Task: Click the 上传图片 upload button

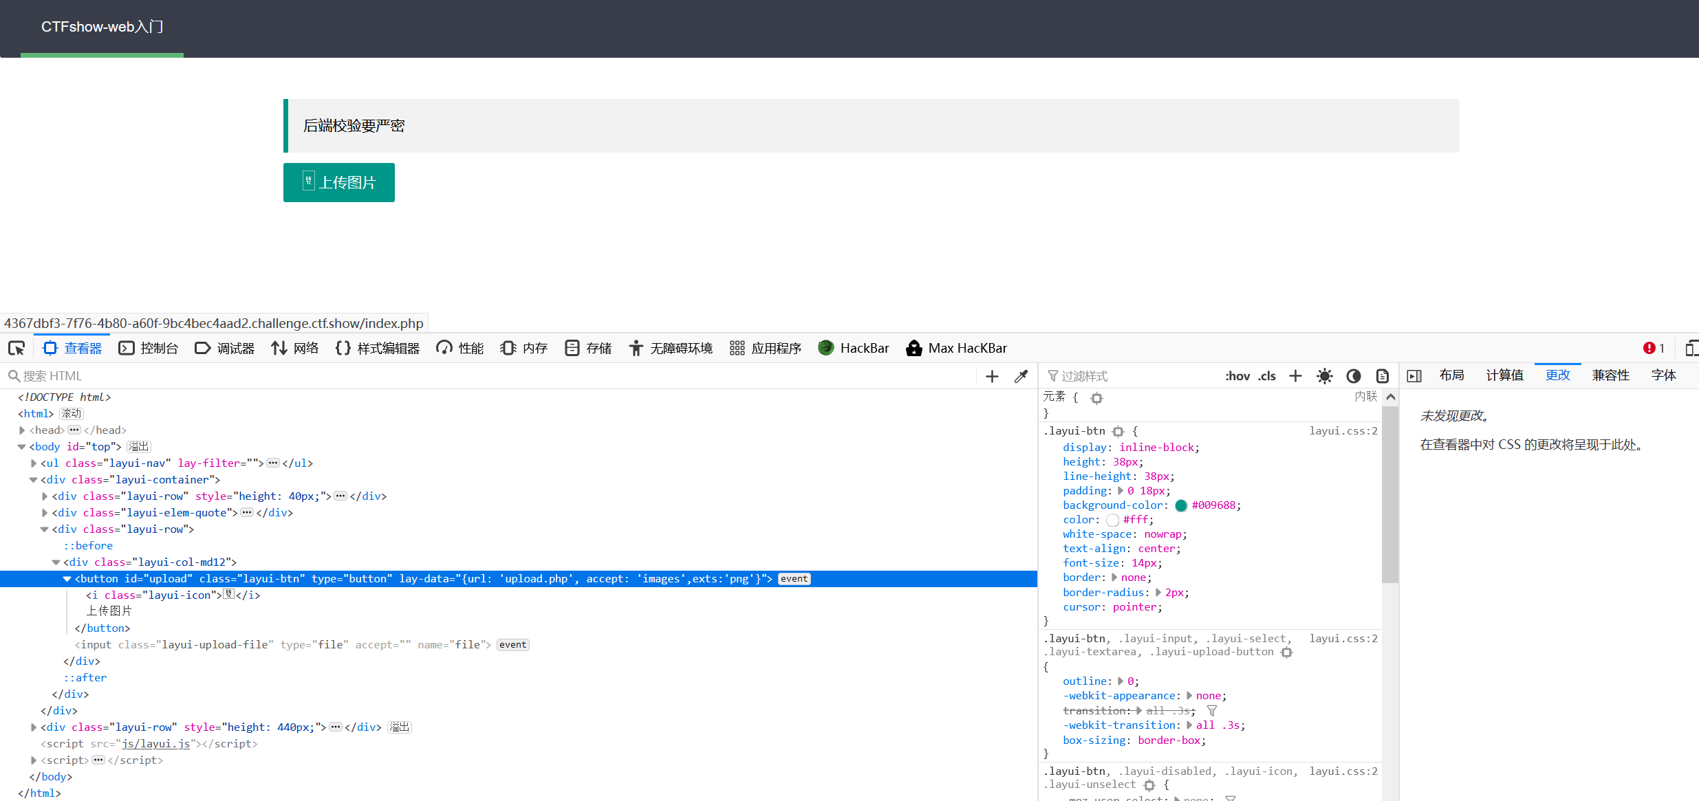Action: tap(339, 182)
